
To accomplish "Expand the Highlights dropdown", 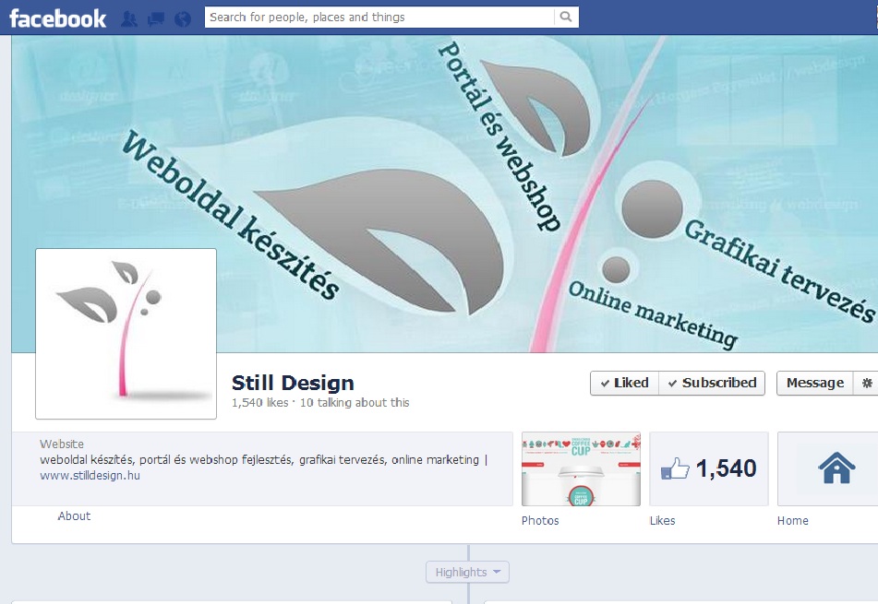I will 467,573.
